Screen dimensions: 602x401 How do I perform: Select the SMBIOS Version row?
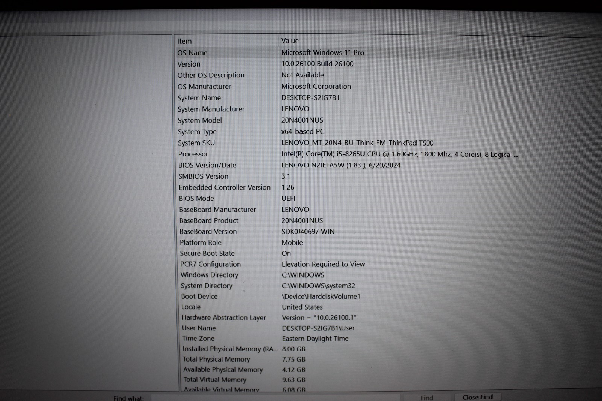350,176
